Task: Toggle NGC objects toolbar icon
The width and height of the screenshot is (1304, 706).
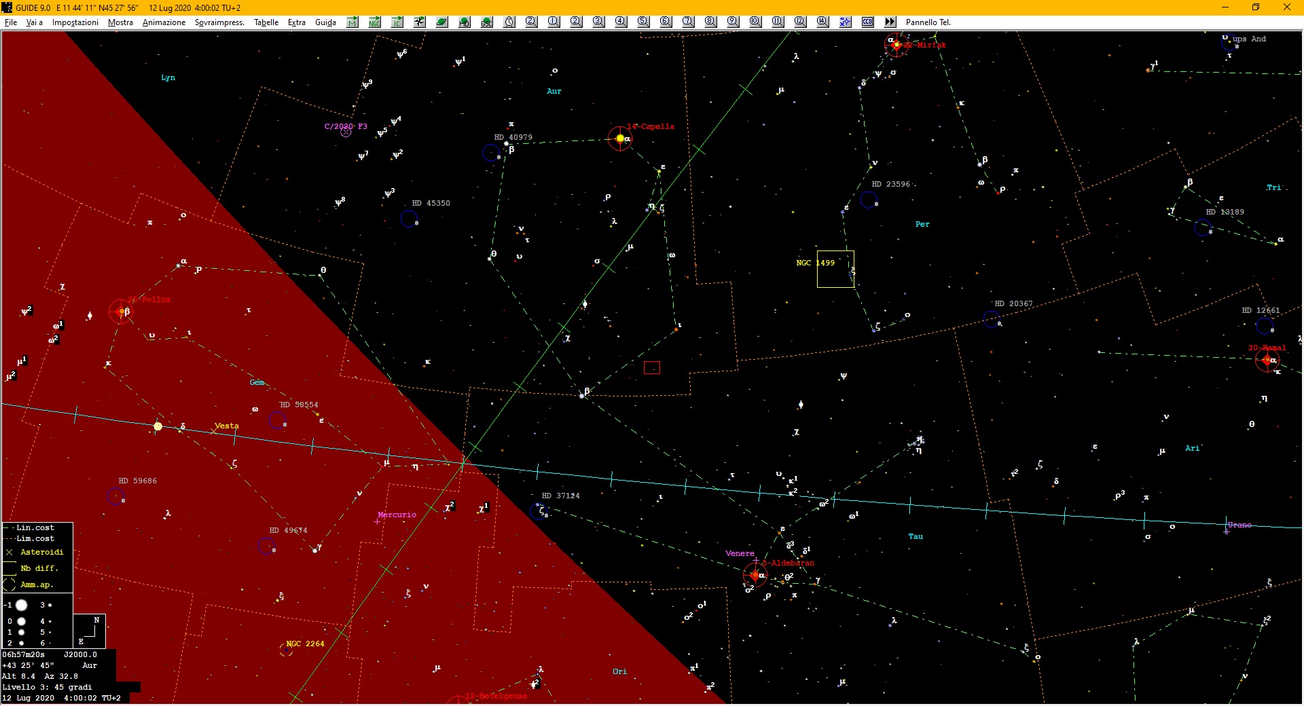Action: click(x=375, y=22)
